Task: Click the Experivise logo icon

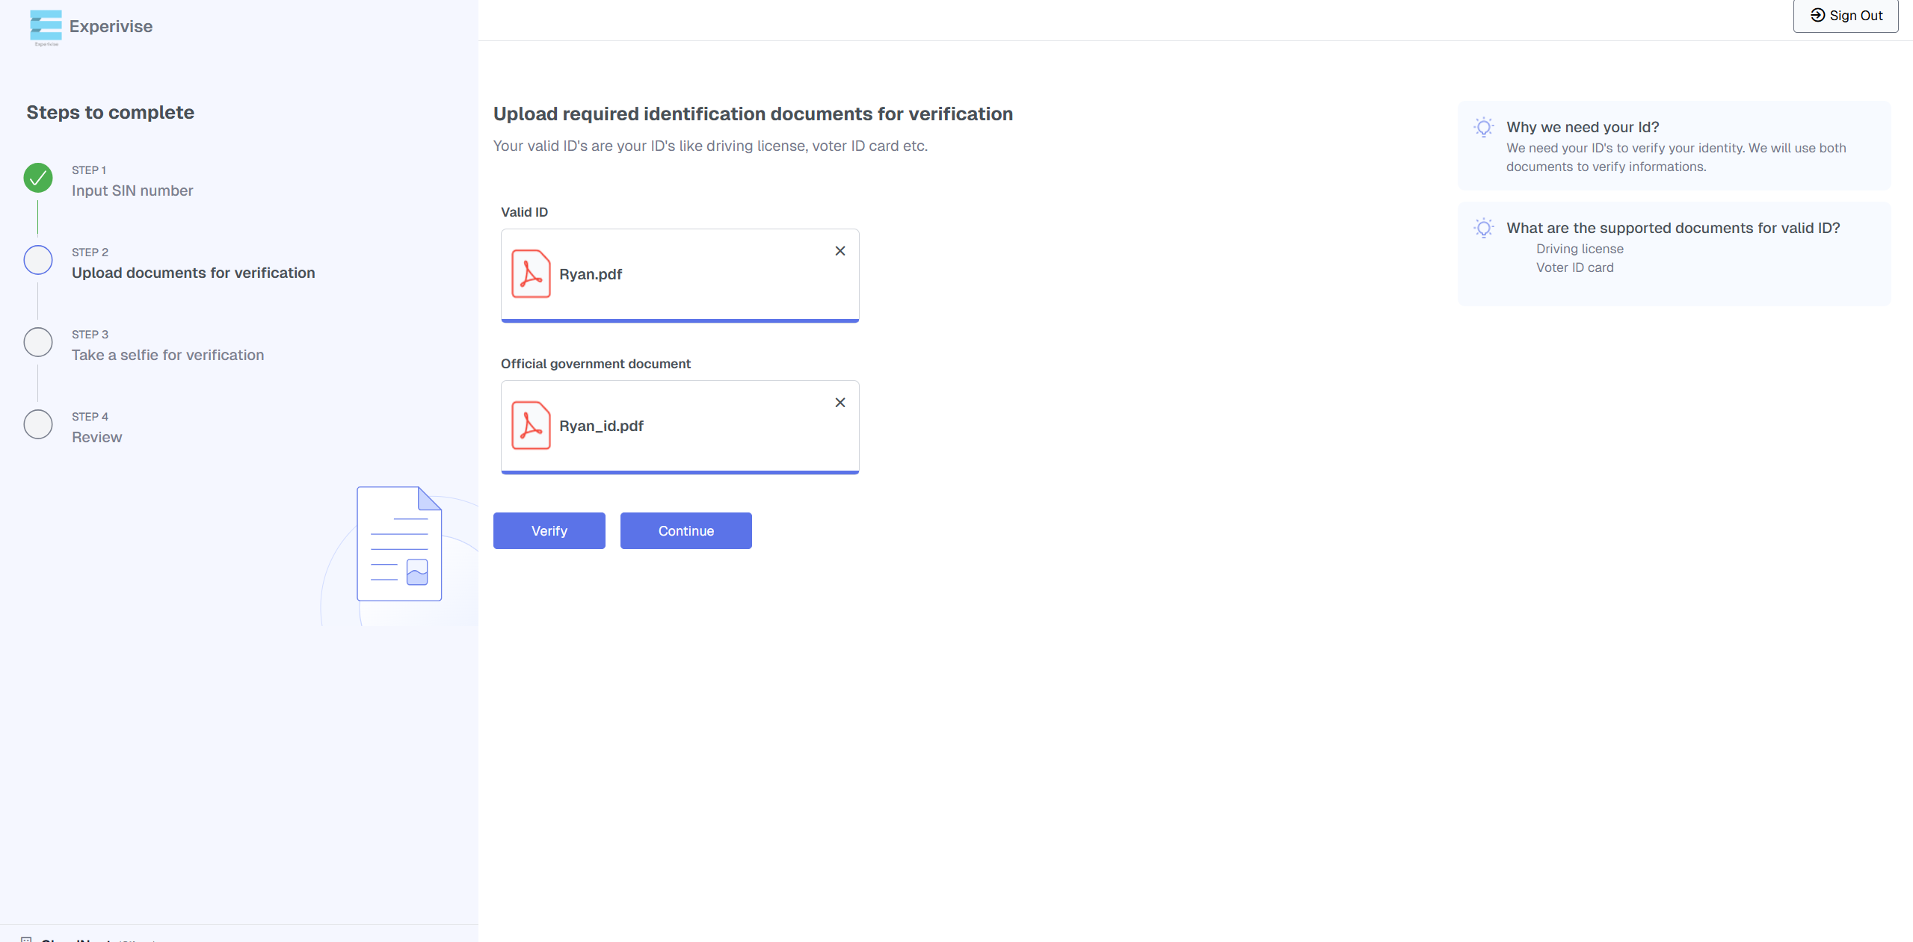Action: [46, 27]
